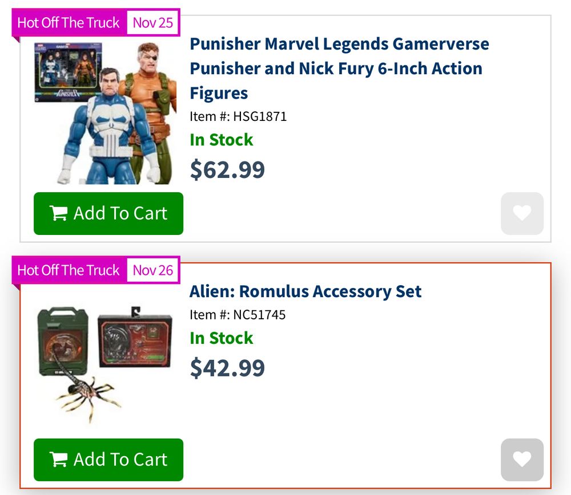The width and height of the screenshot is (571, 495).
Task: View the Punisher and Nick Fury product image
Action: 106,112
